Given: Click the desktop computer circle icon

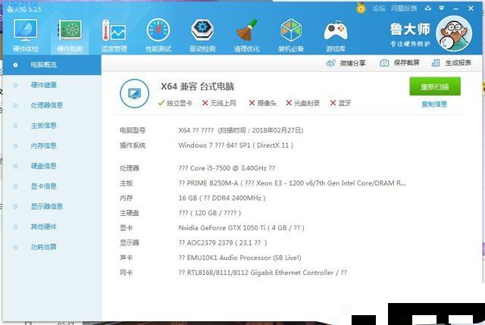Looking at the screenshot, I should (135, 93).
